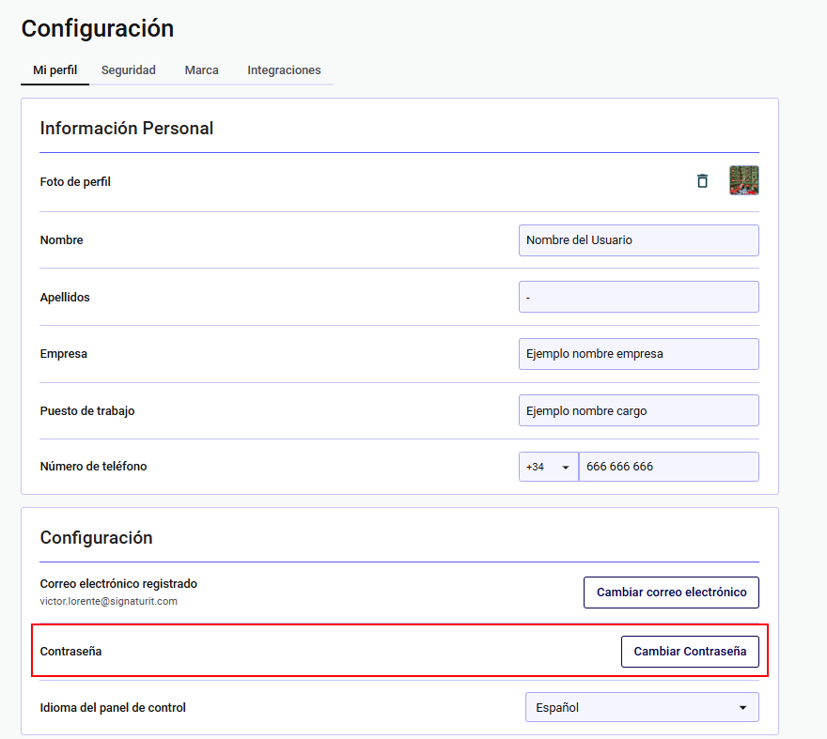This screenshot has height=739, width=827.
Task: Switch to the Seguridad tab
Action: click(129, 70)
